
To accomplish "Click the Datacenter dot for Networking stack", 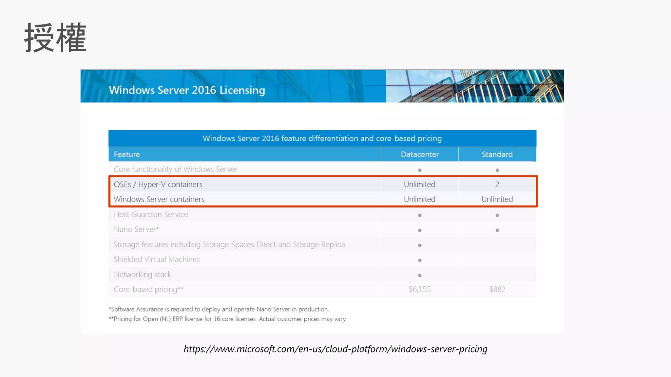I will [420, 276].
